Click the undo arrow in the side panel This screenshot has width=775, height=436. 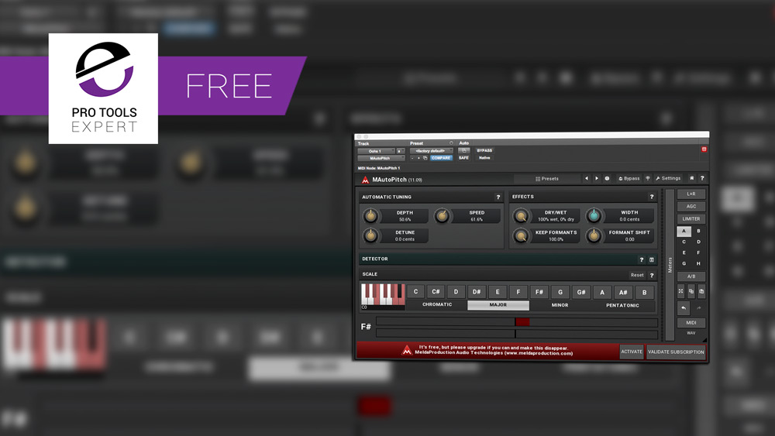point(683,308)
